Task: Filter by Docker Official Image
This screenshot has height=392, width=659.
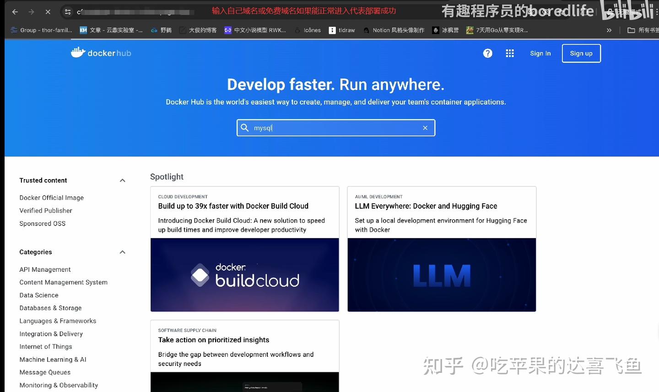Action: tap(51, 197)
